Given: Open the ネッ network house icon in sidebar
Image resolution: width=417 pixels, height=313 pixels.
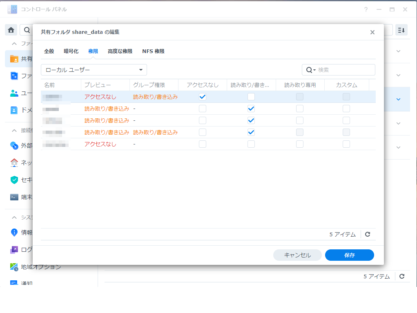Looking at the screenshot, I should (14, 162).
